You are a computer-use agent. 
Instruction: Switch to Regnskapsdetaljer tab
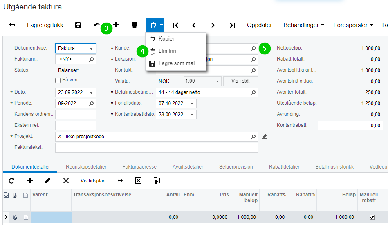tap(86, 167)
